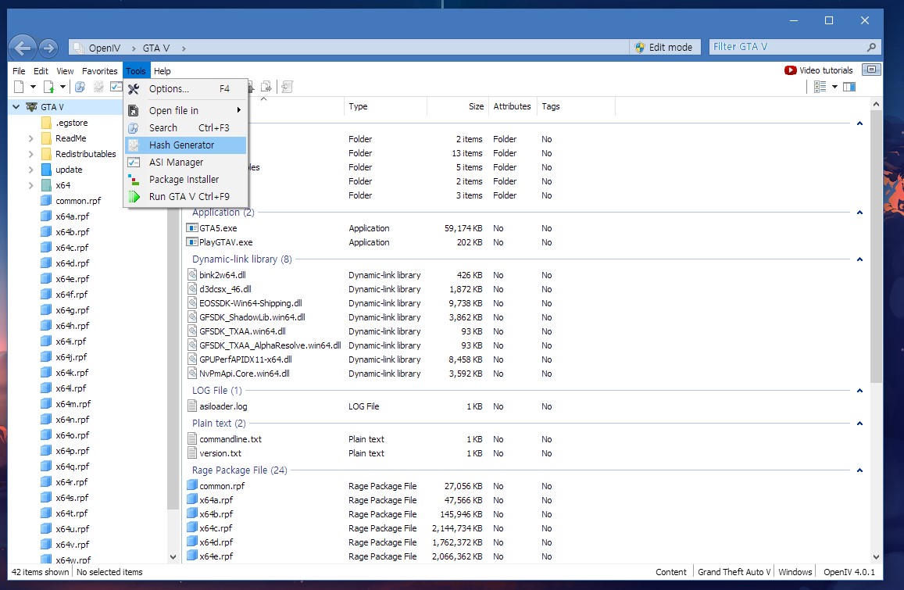This screenshot has height=590, width=904.
Task: Click the bink2w64.dll file icon
Action: [192, 275]
